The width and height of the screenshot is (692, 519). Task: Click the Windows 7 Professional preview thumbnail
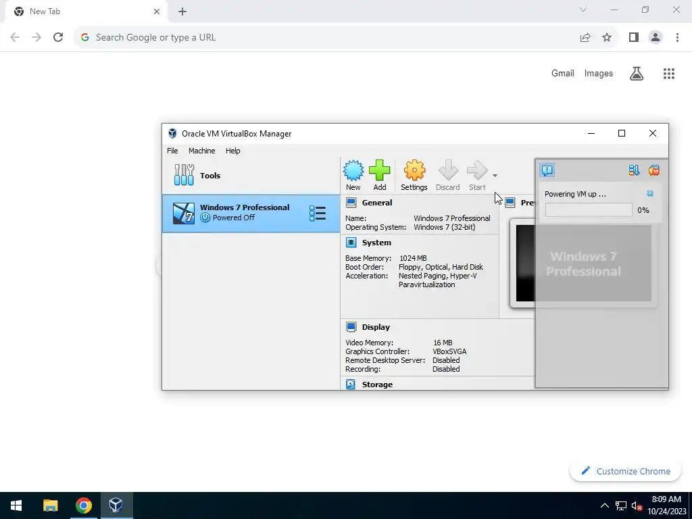(x=583, y=264)
